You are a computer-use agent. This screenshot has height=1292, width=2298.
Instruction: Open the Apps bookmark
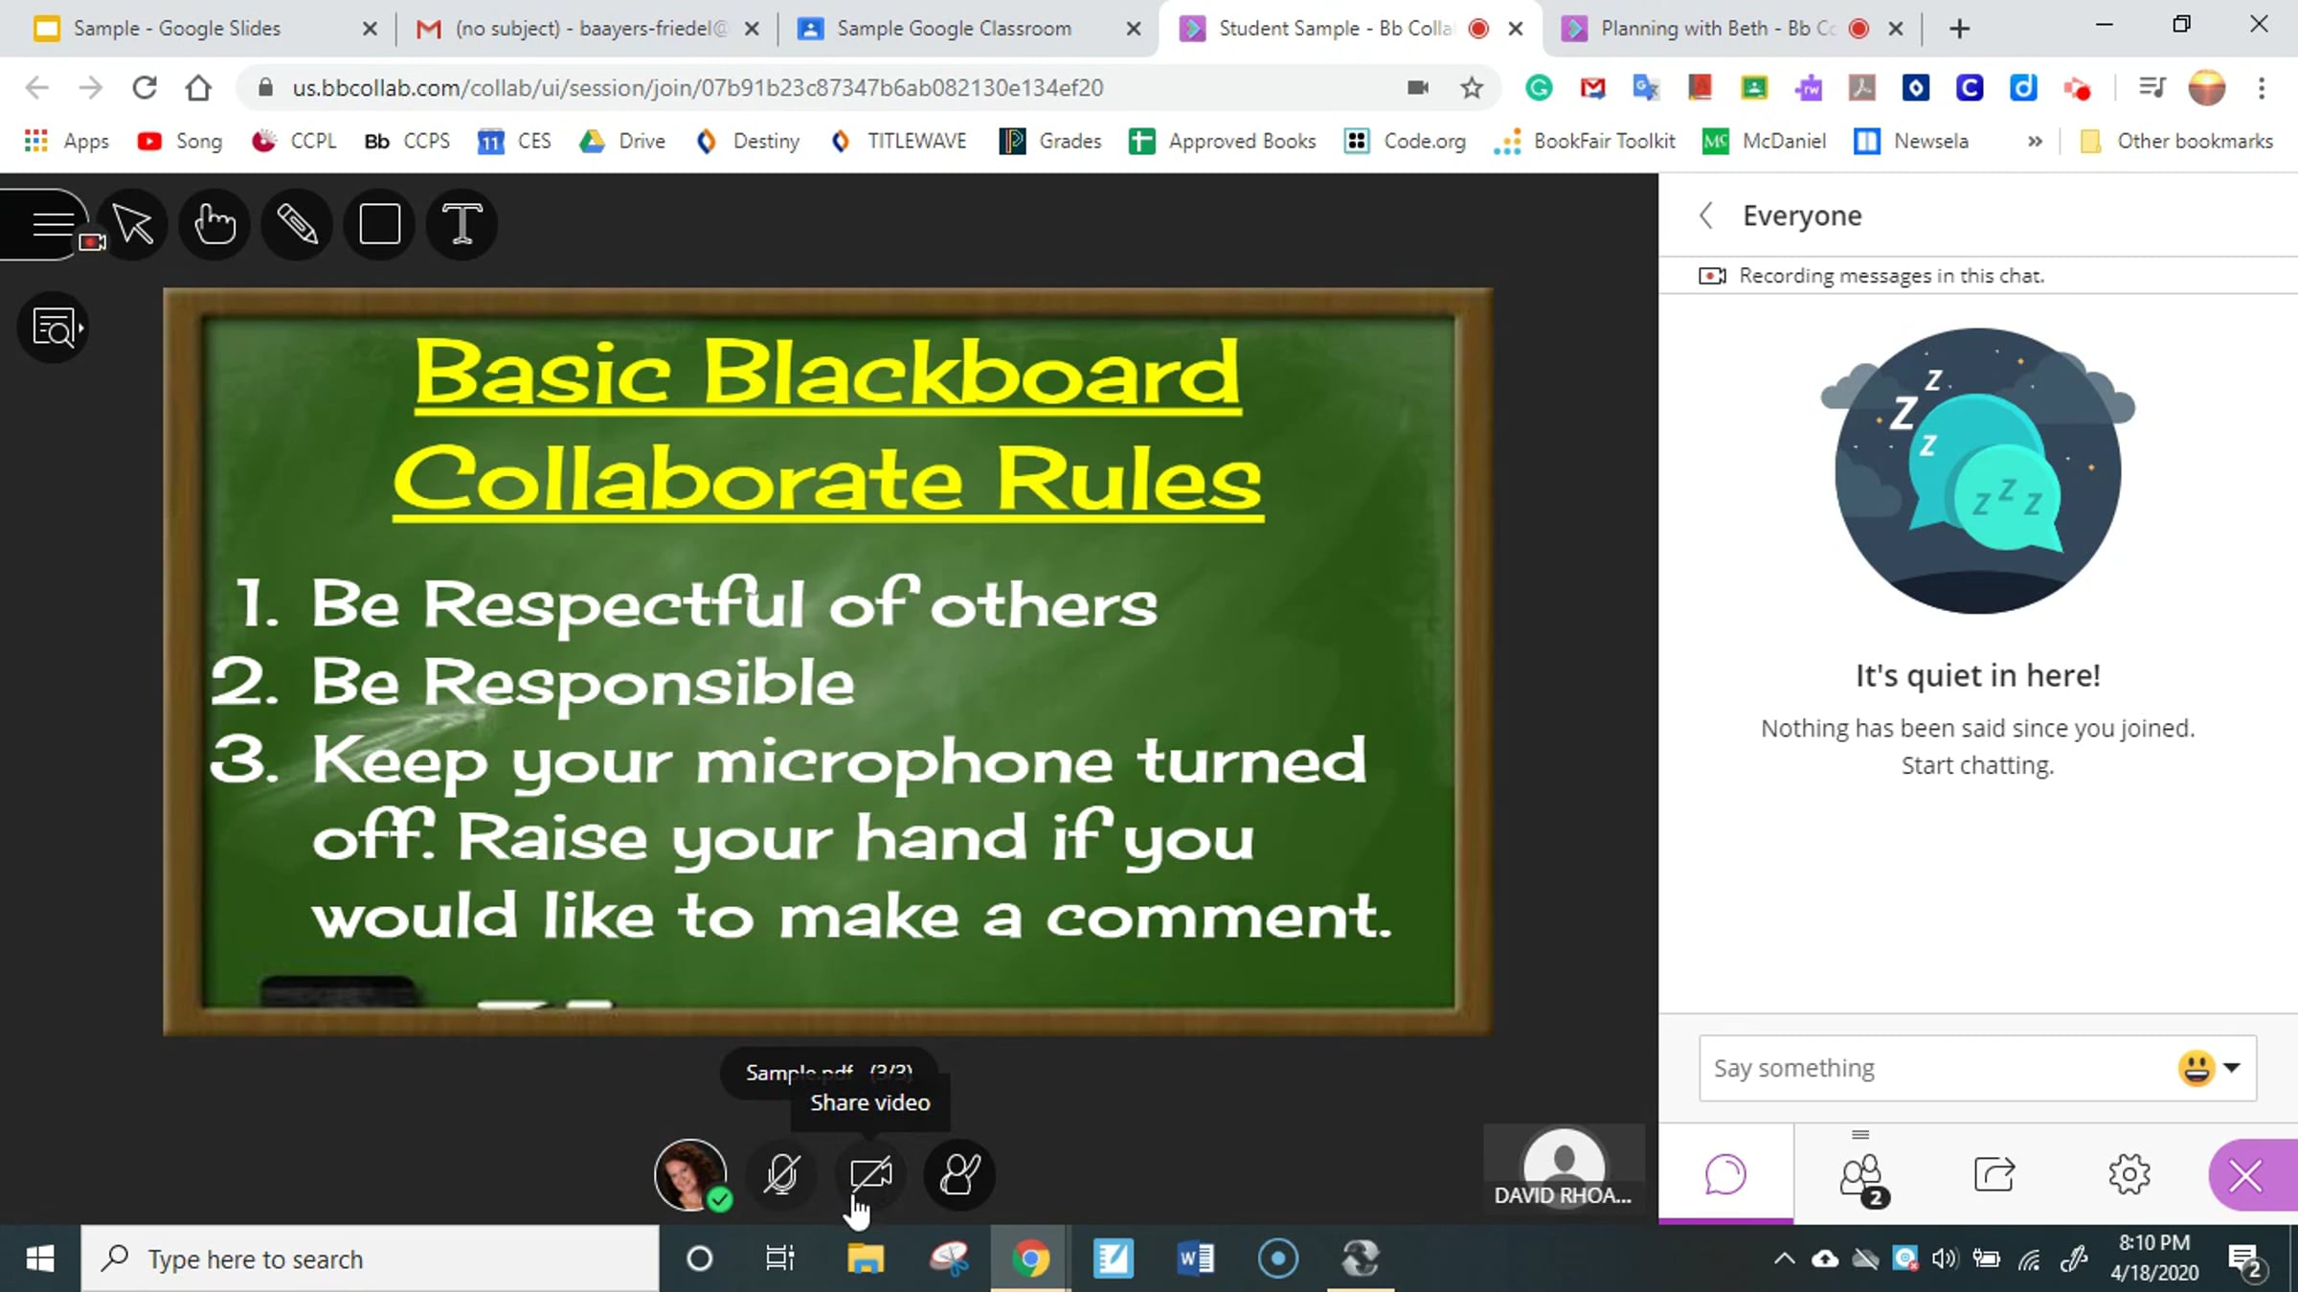click(x=67, y=142)
